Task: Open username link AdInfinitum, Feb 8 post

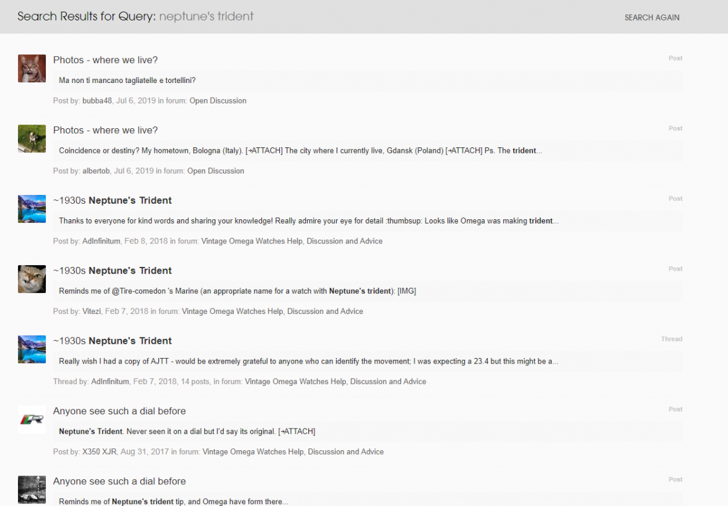Action: point(101,242)
